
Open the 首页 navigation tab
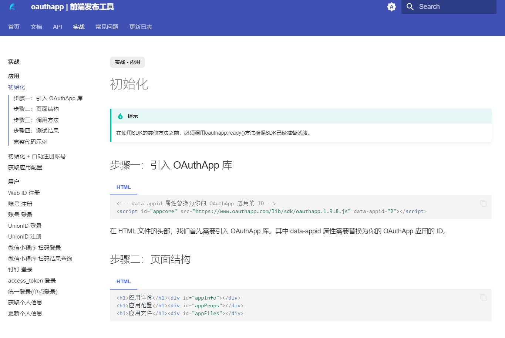[x=14, y=27]
